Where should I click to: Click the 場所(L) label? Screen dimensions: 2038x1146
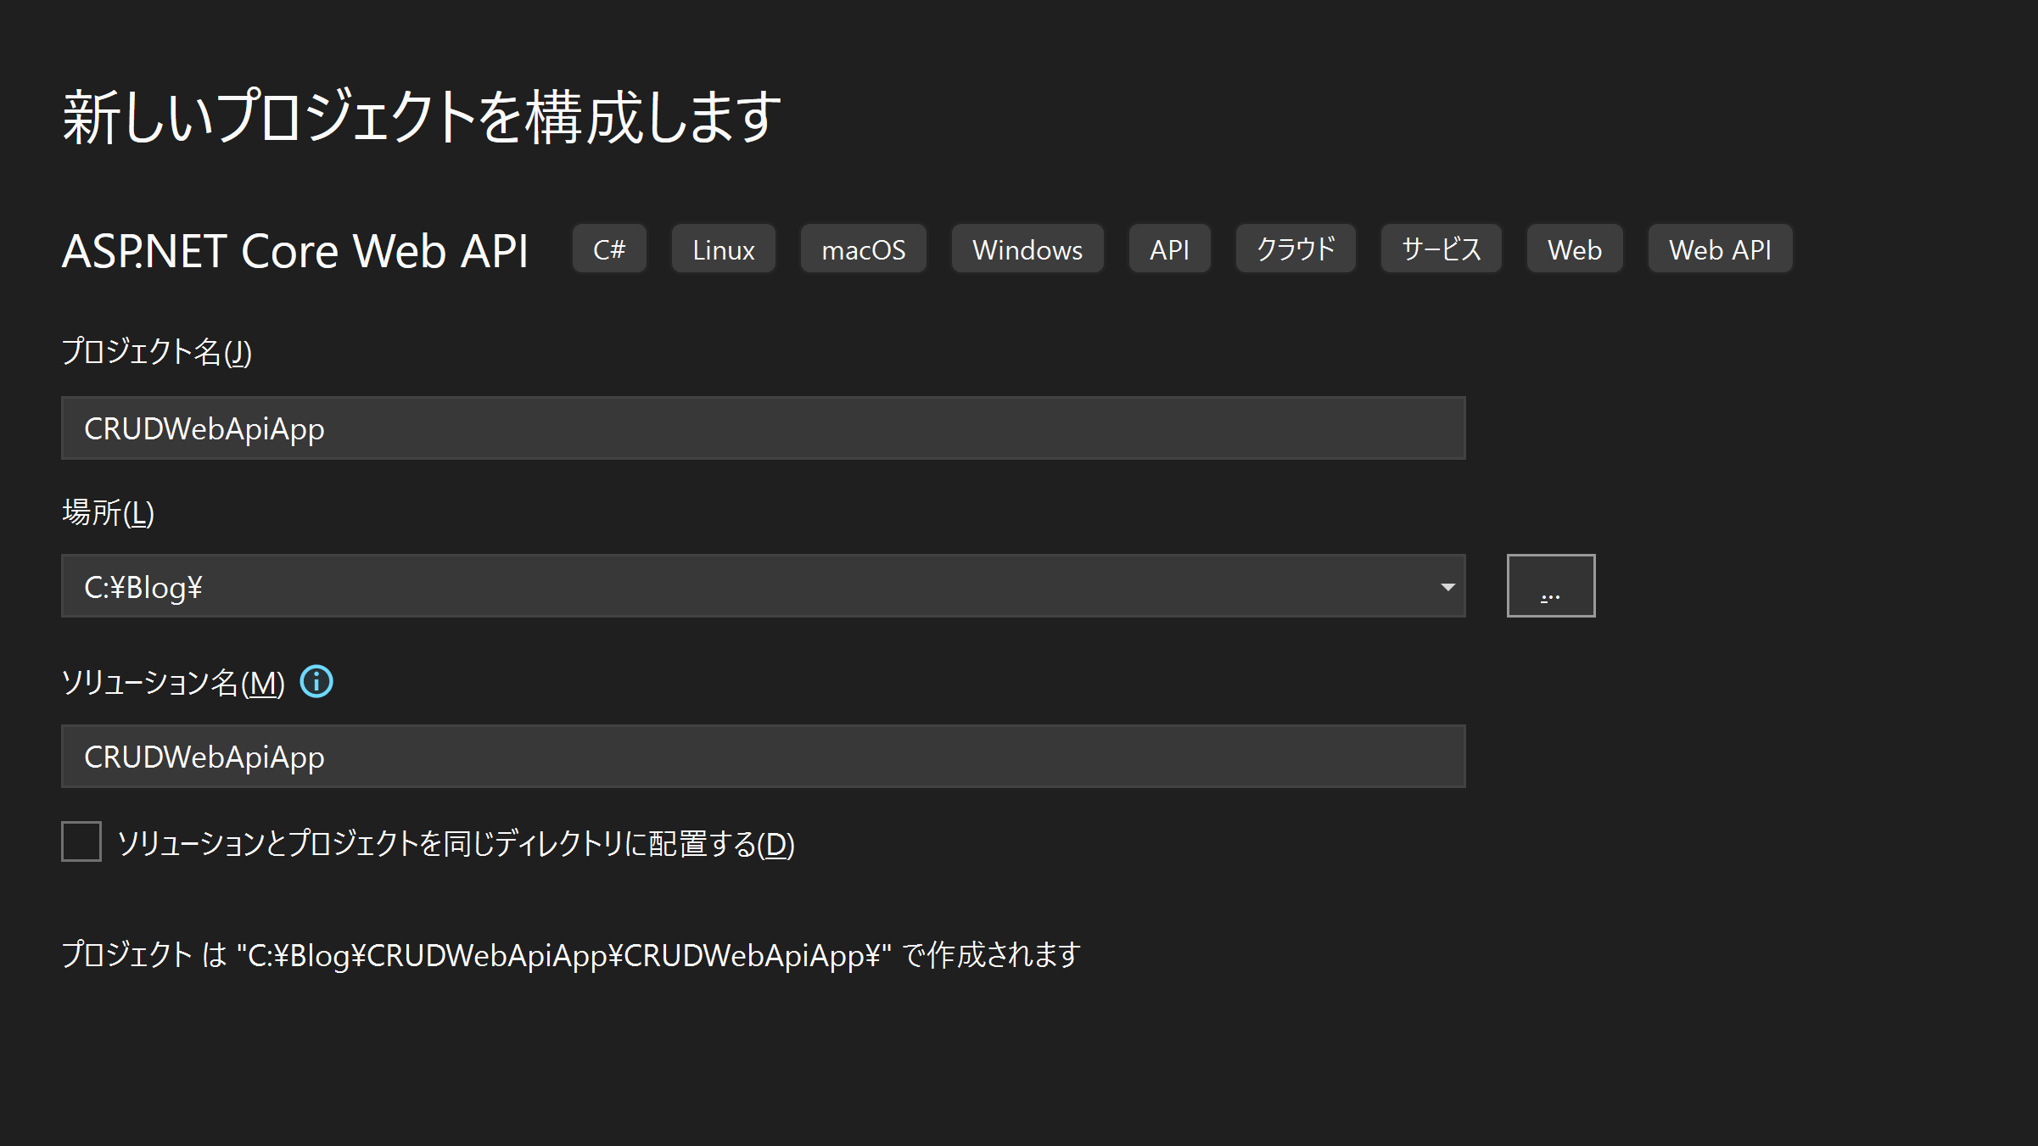tap(108, 512)
